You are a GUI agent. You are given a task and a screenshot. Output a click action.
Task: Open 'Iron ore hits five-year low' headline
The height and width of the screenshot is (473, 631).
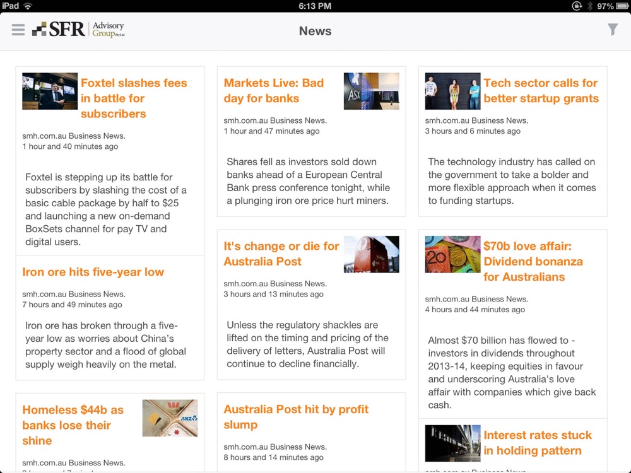point(93,272)
